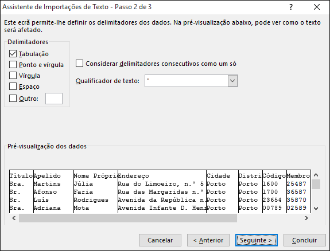Screen dimensions: 330x251
Task: Click the 1700 code cell
Action: [x=270, y=192]
